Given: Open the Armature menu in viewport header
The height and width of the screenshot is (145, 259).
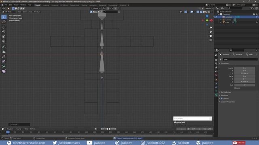Looking at the screenshot, I should tap(37, 12).
